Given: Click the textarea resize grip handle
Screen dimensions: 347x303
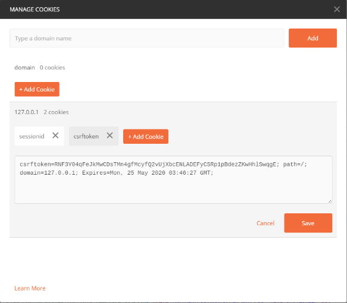Looking at the screenshot, I should point(330,201).
